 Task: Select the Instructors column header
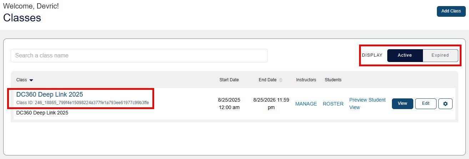click(306, 80)
